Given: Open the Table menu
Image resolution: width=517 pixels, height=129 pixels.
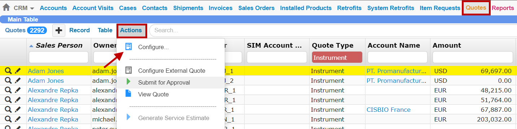Looking at the screenshot, I should click(105, 30).
